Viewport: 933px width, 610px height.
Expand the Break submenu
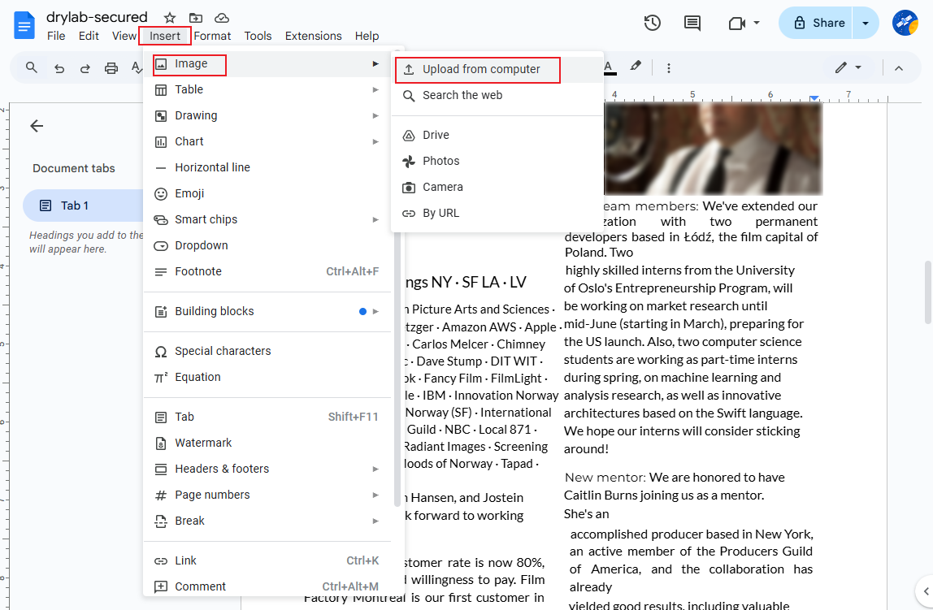coord(267,521)
